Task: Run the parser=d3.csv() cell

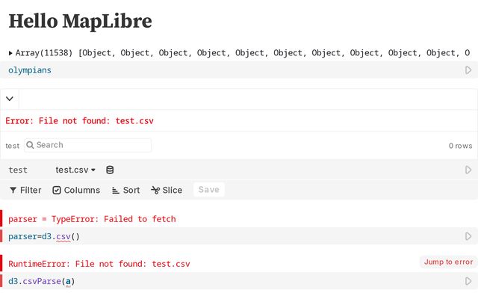Action: 468,236
